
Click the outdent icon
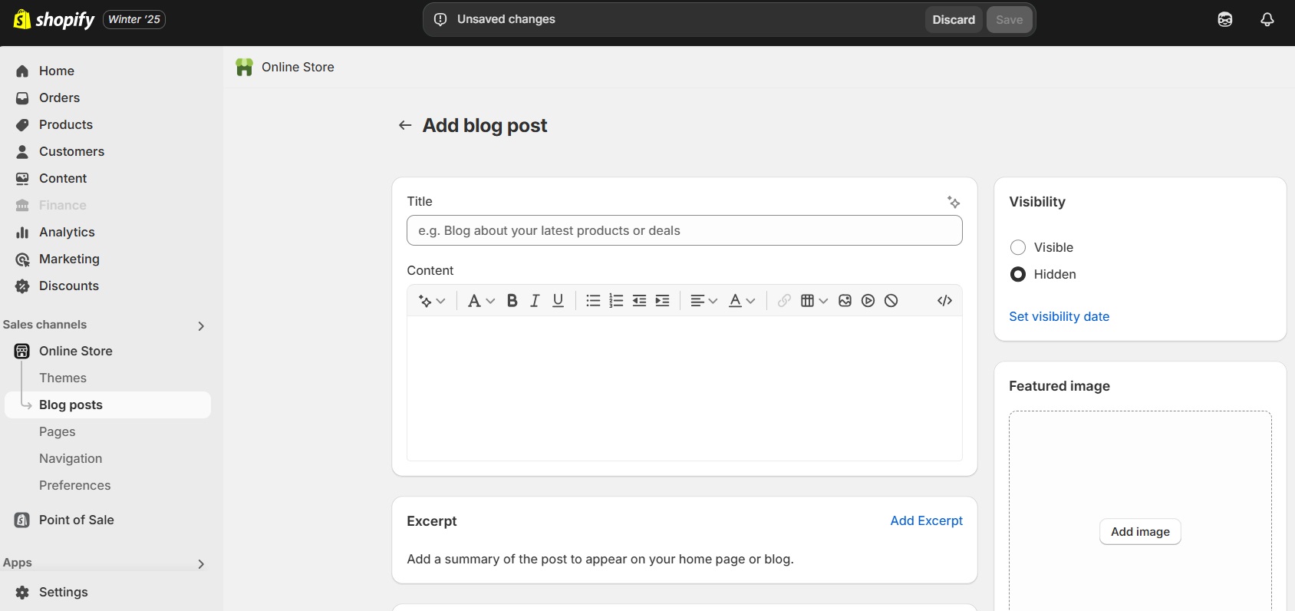pos(639,301)
